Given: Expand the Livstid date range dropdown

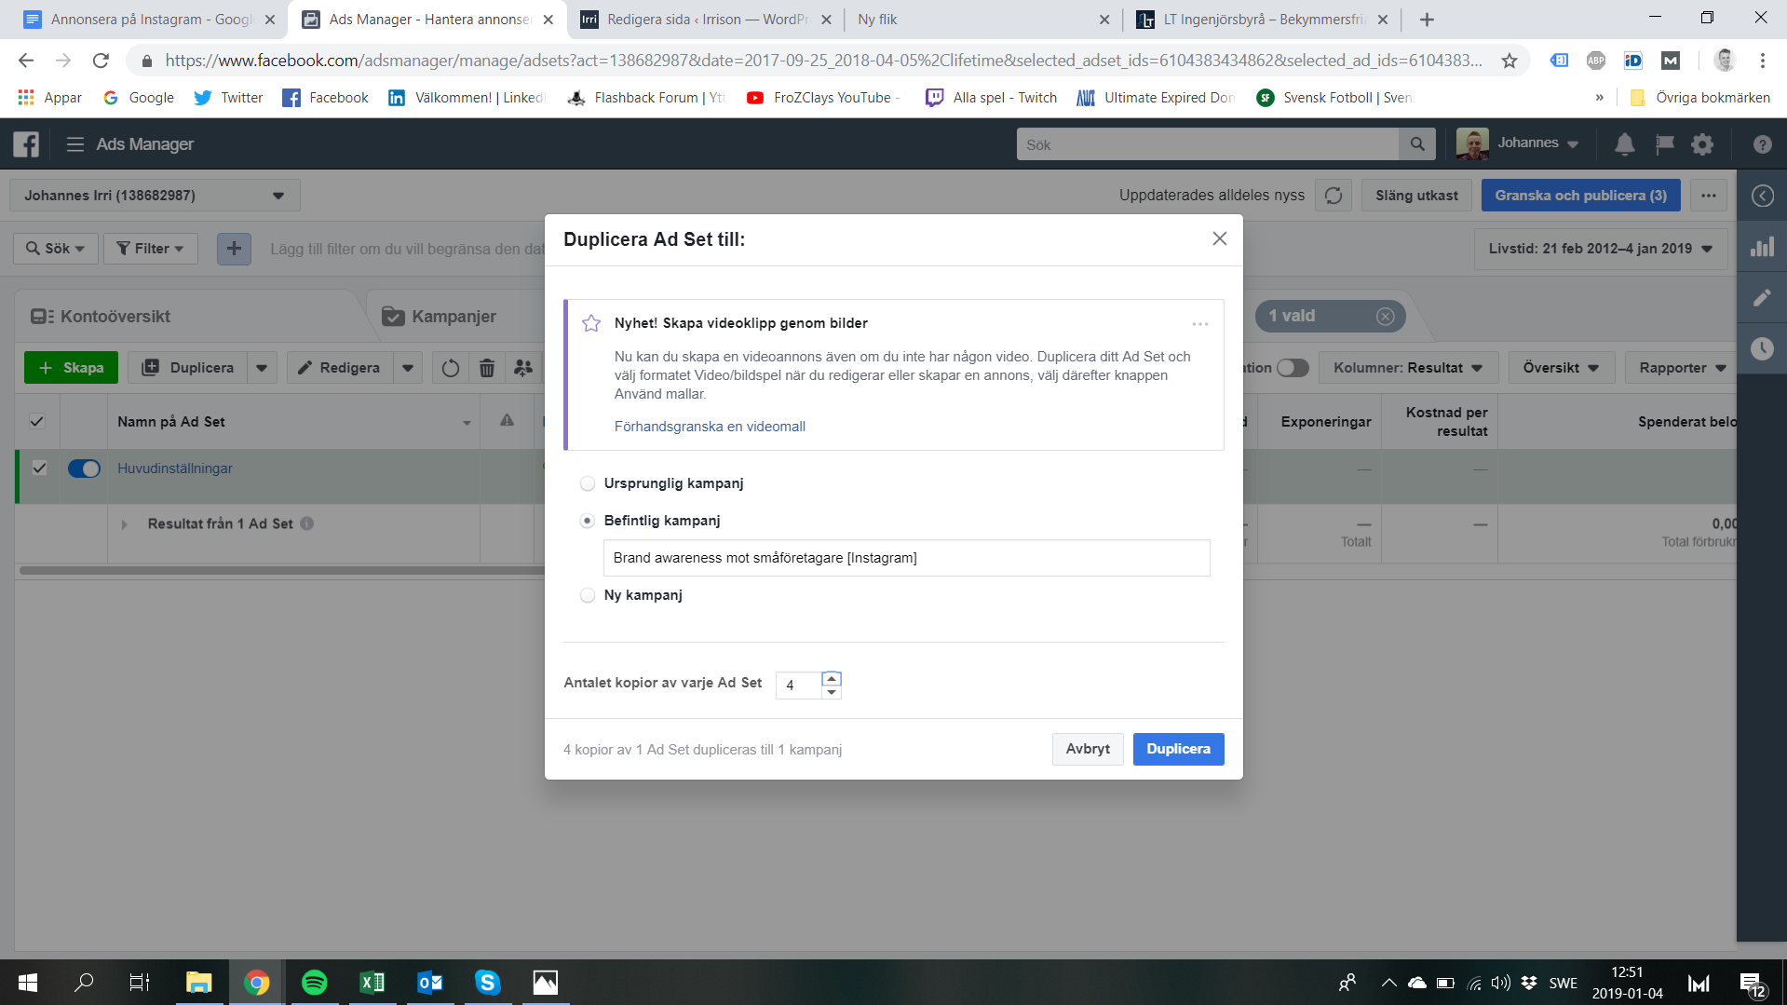Looking at the screenshot, I should point(1600,249).
